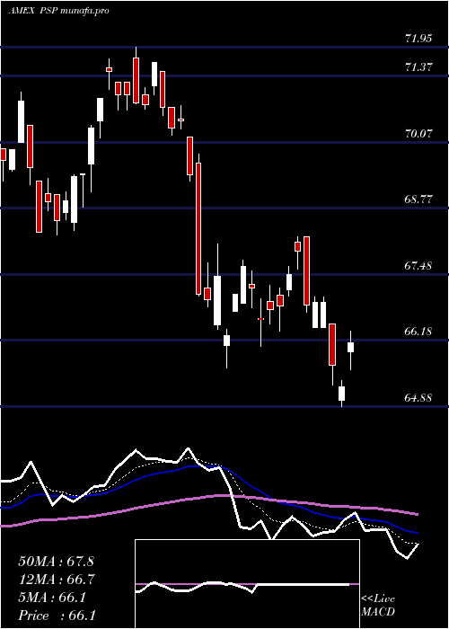Click the 67.48 price level label

coord(418,265)
